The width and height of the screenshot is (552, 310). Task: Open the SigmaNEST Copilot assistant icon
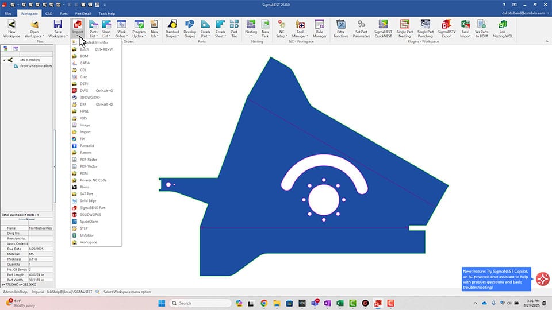coord(542,279)
